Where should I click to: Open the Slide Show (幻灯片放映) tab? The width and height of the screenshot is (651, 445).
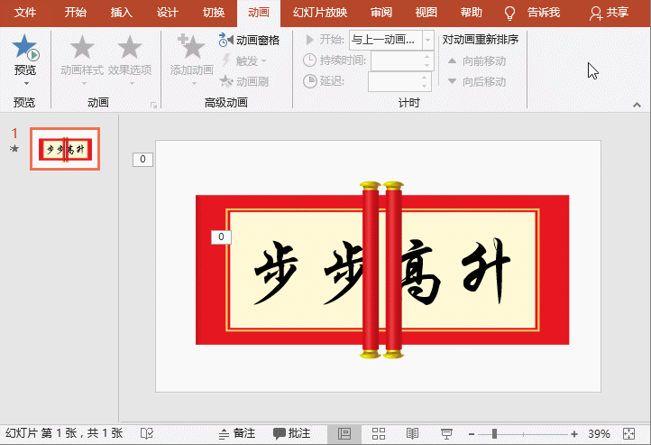pos(319,13)
